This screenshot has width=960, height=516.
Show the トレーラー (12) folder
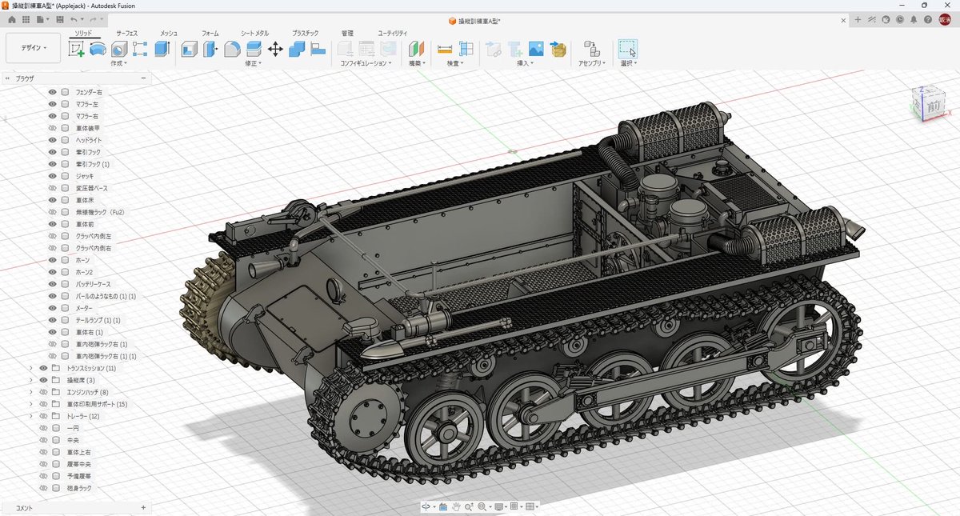tap(44, 416)
